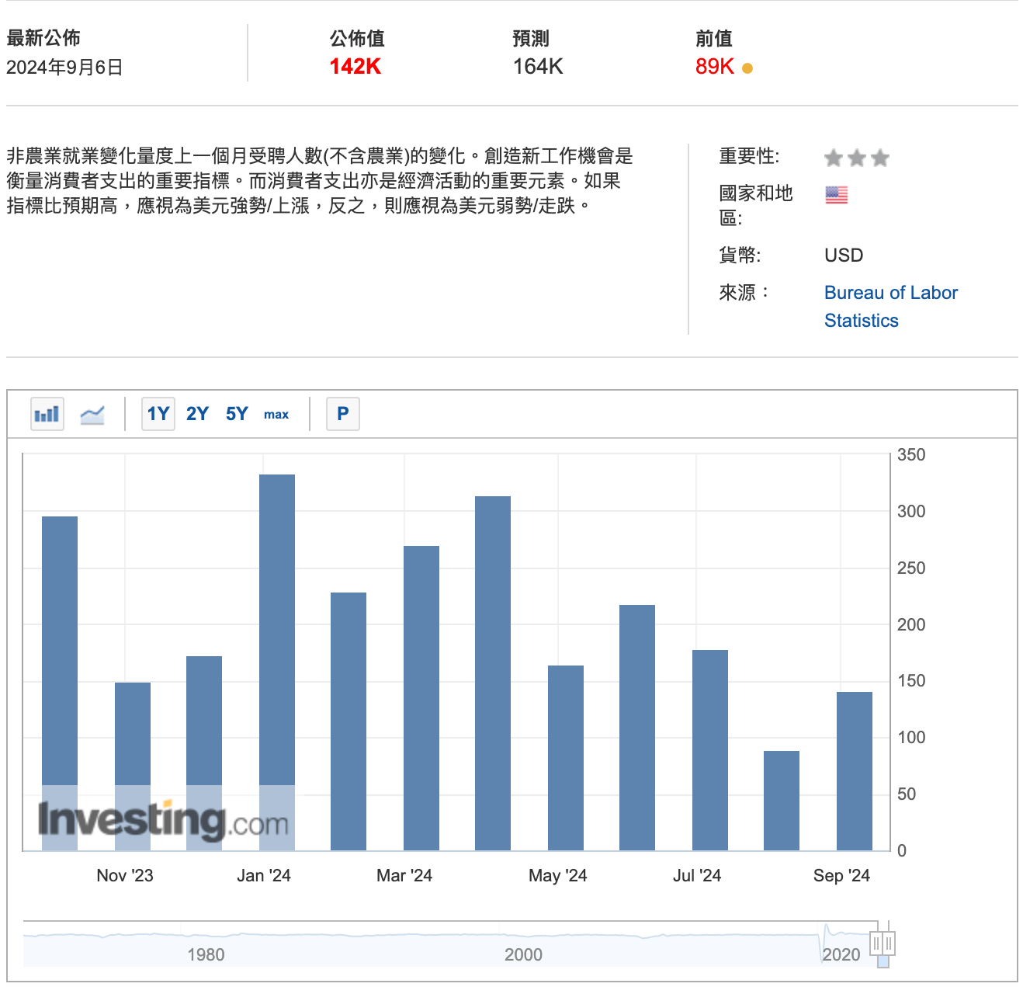Click the shortest bar before Sep '24
1023x987 pixels.
coord(782,801)
